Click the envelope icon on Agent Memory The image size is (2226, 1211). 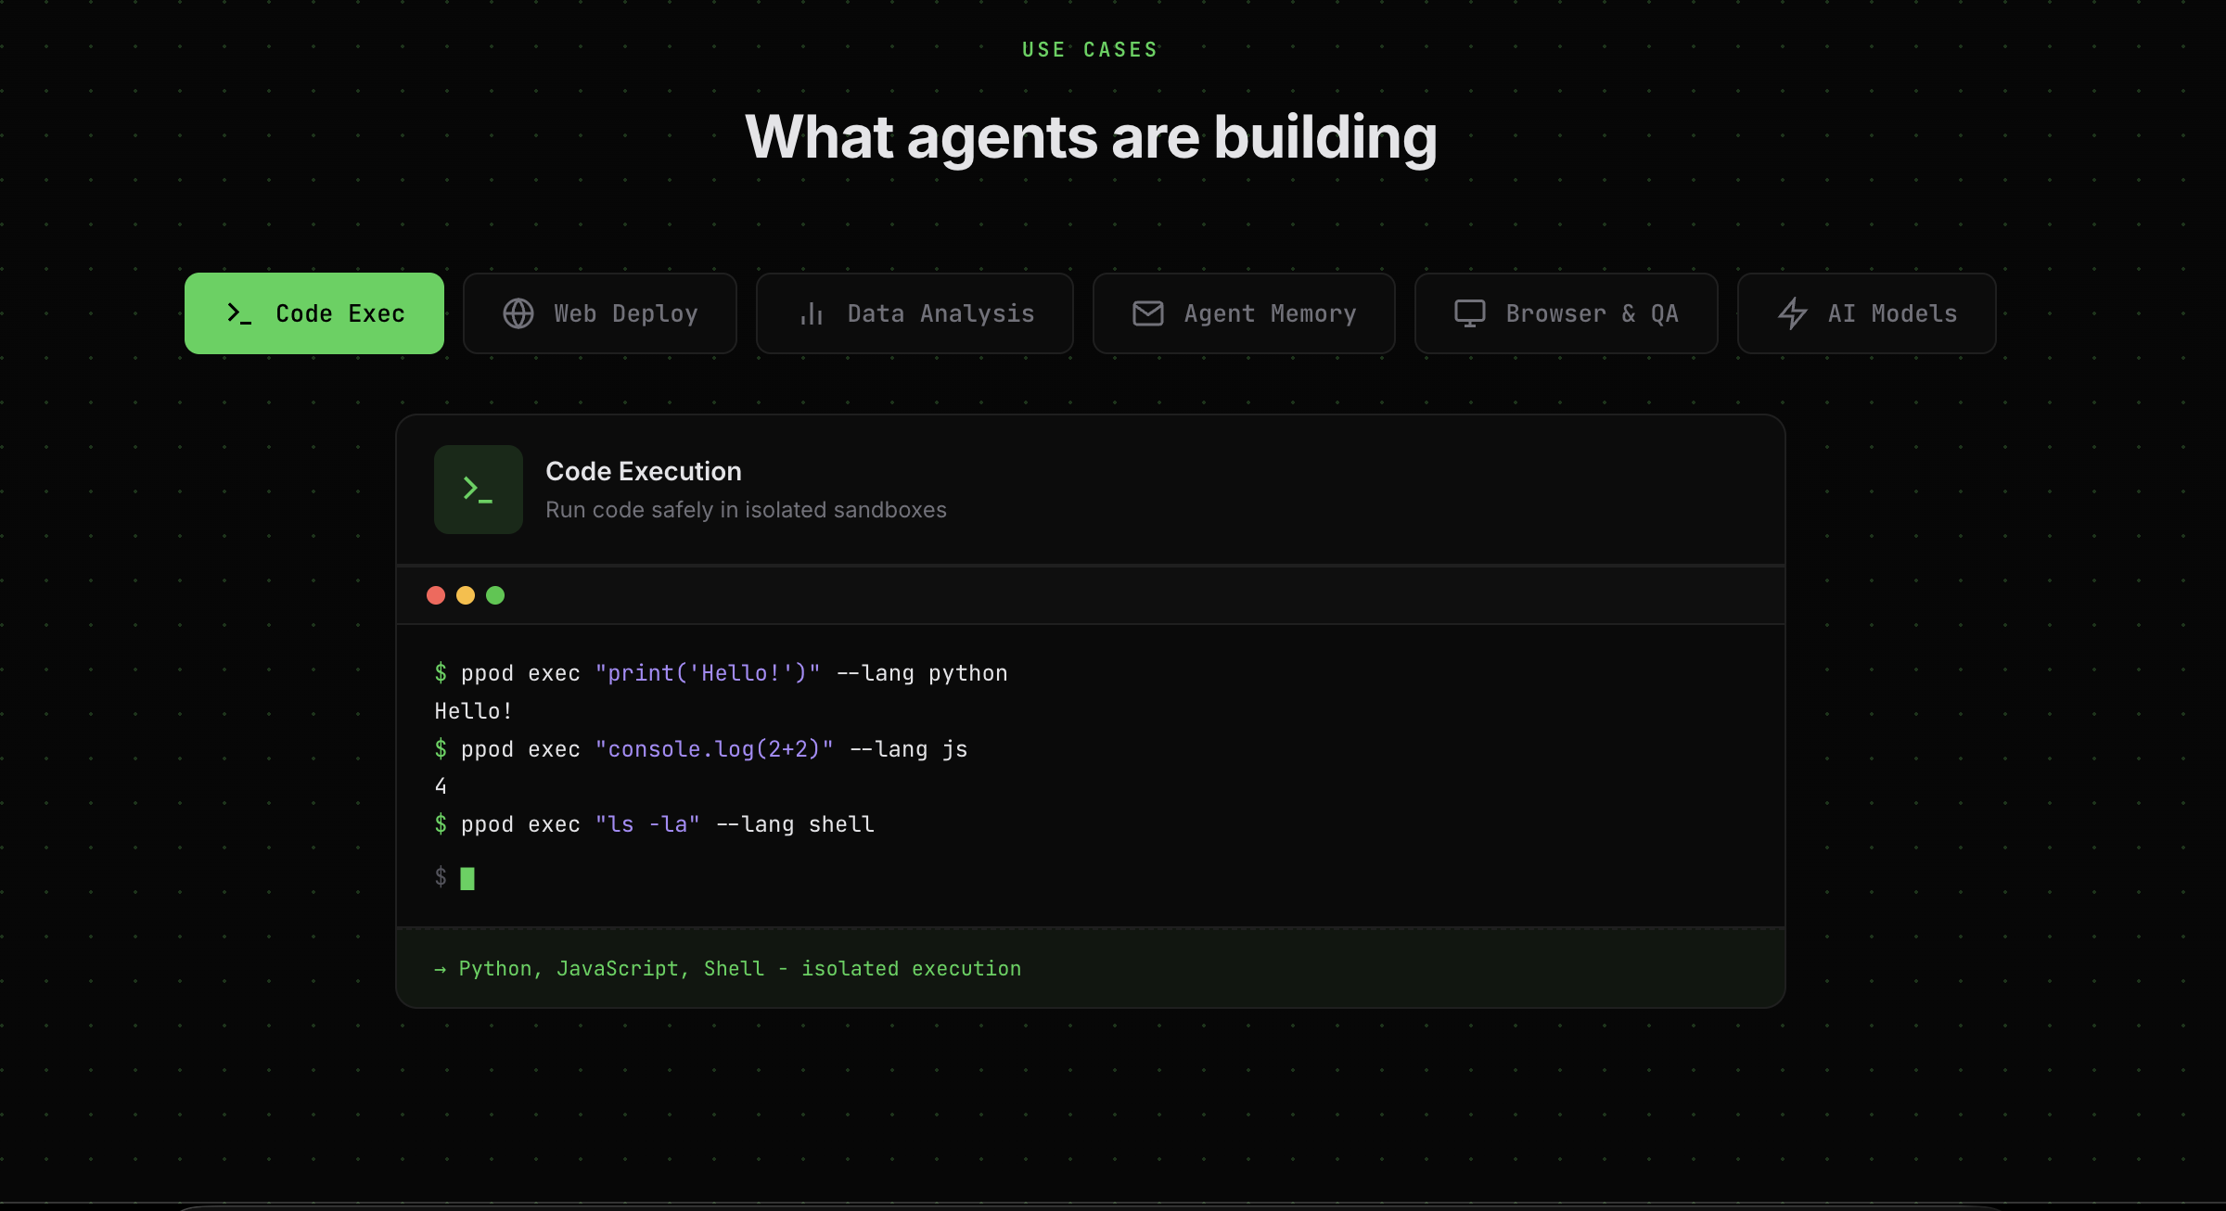pos(1148,313)
